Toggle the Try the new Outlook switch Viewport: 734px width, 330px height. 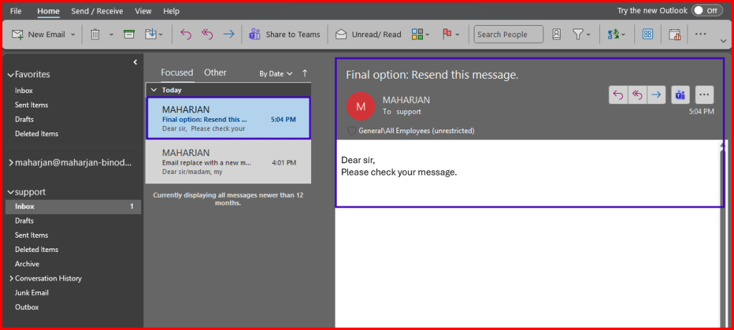707,11
